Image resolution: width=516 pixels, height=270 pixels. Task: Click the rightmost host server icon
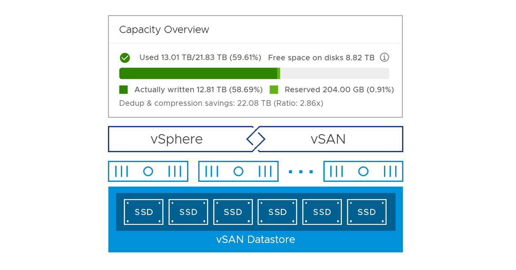[x=363, y=172]
